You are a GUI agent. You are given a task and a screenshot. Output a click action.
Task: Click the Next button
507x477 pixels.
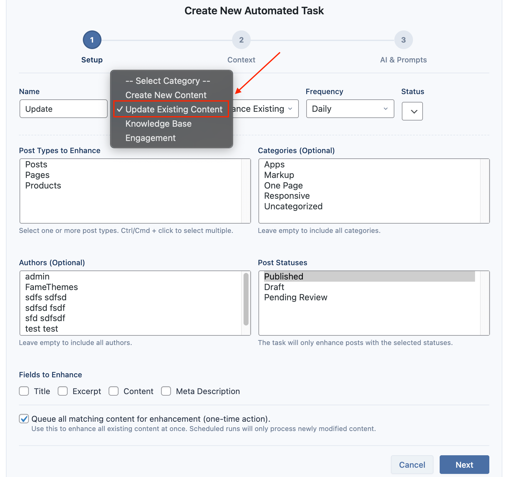[x=464, y=465]
